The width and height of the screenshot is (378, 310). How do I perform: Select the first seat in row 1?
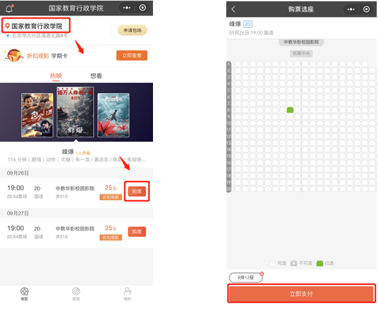click(238, 64)
